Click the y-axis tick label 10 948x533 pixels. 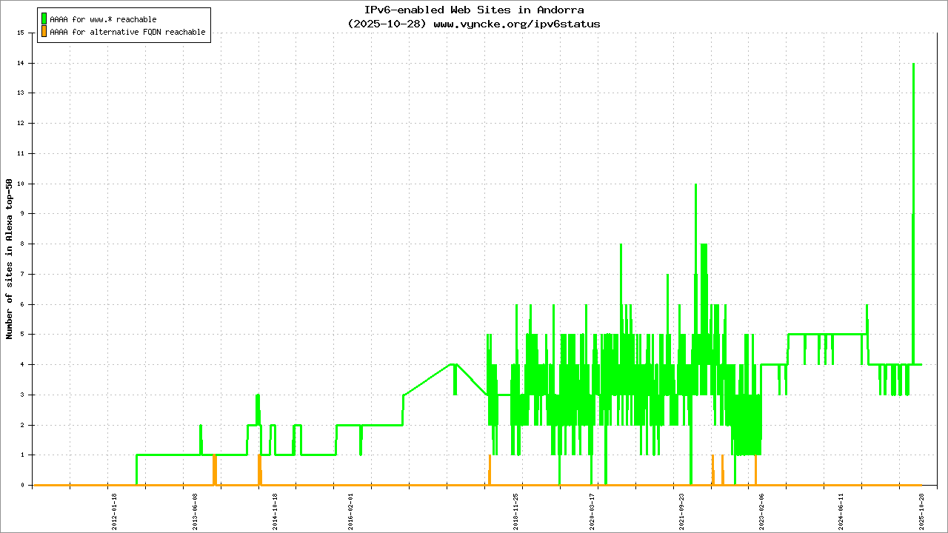(x=21, y=184)
